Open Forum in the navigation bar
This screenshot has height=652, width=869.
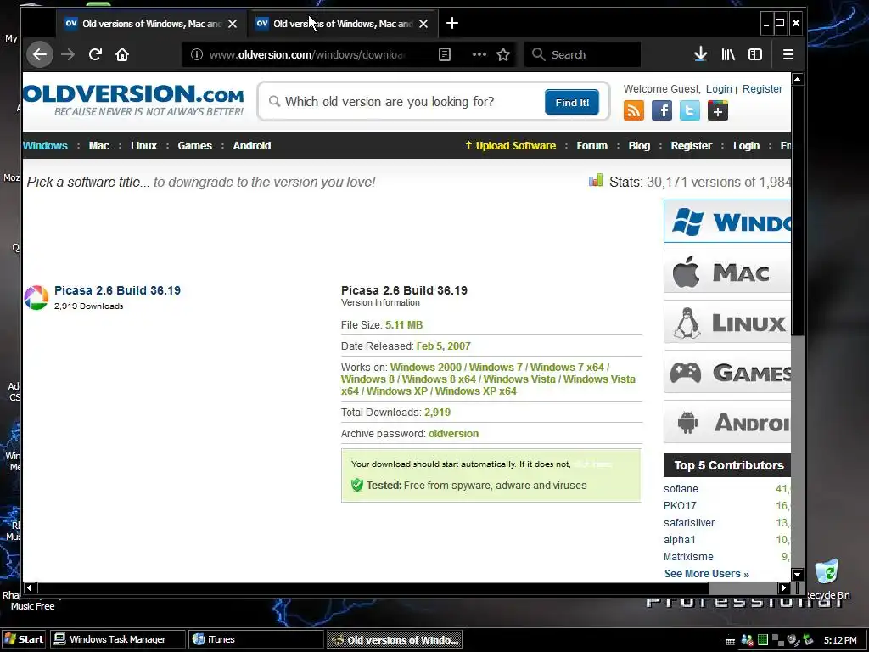click(x=591, y=146)
